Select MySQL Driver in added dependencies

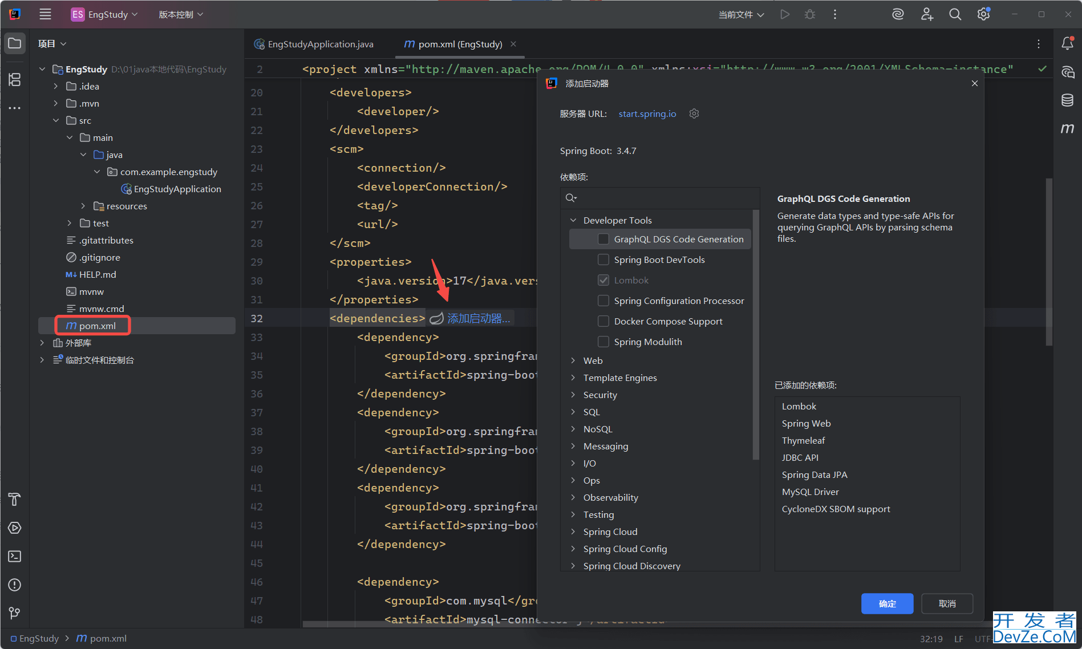coord(810,492)
